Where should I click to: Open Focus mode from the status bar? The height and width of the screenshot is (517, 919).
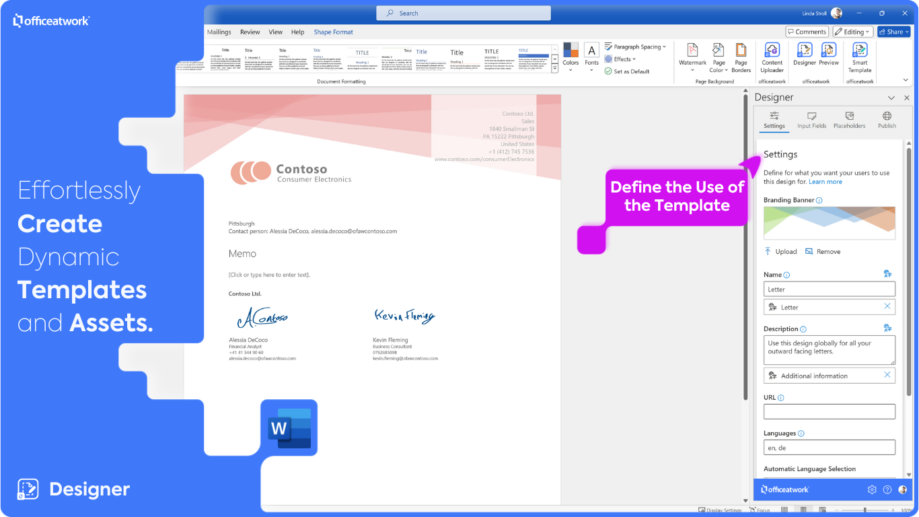(x=759, y=510)
